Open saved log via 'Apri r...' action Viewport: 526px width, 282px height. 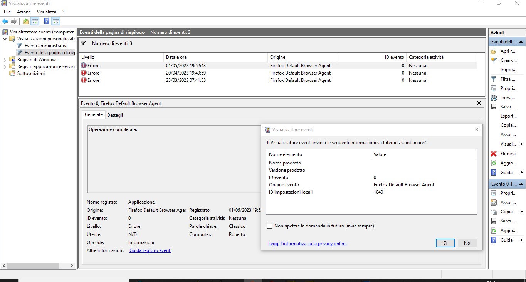click(x=507, y=51)
